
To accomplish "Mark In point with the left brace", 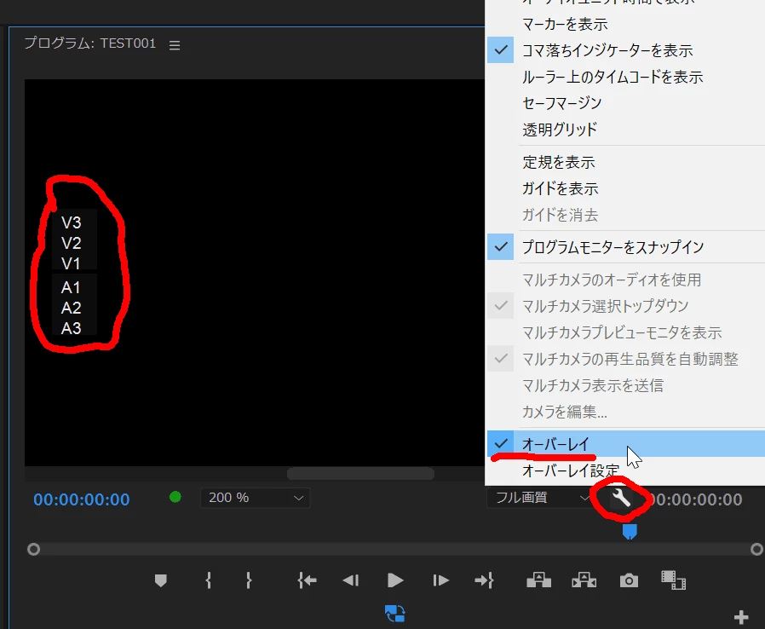I will 209,580.
